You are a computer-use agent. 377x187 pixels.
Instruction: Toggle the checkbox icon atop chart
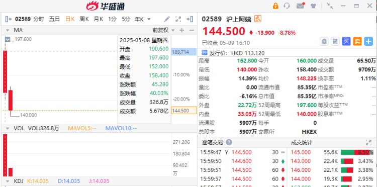[x=8, y=39]
